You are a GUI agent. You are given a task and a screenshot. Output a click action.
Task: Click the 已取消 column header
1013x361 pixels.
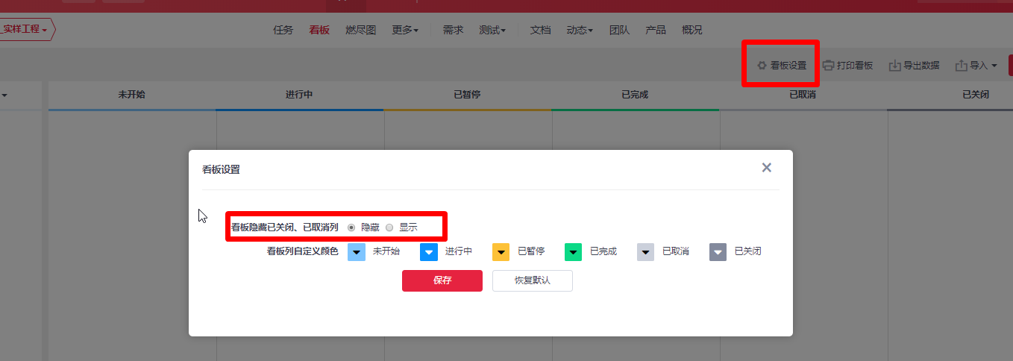click(x=803, y=95)
